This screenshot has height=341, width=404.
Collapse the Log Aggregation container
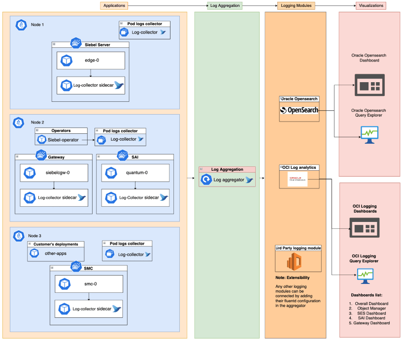point(201,169)
